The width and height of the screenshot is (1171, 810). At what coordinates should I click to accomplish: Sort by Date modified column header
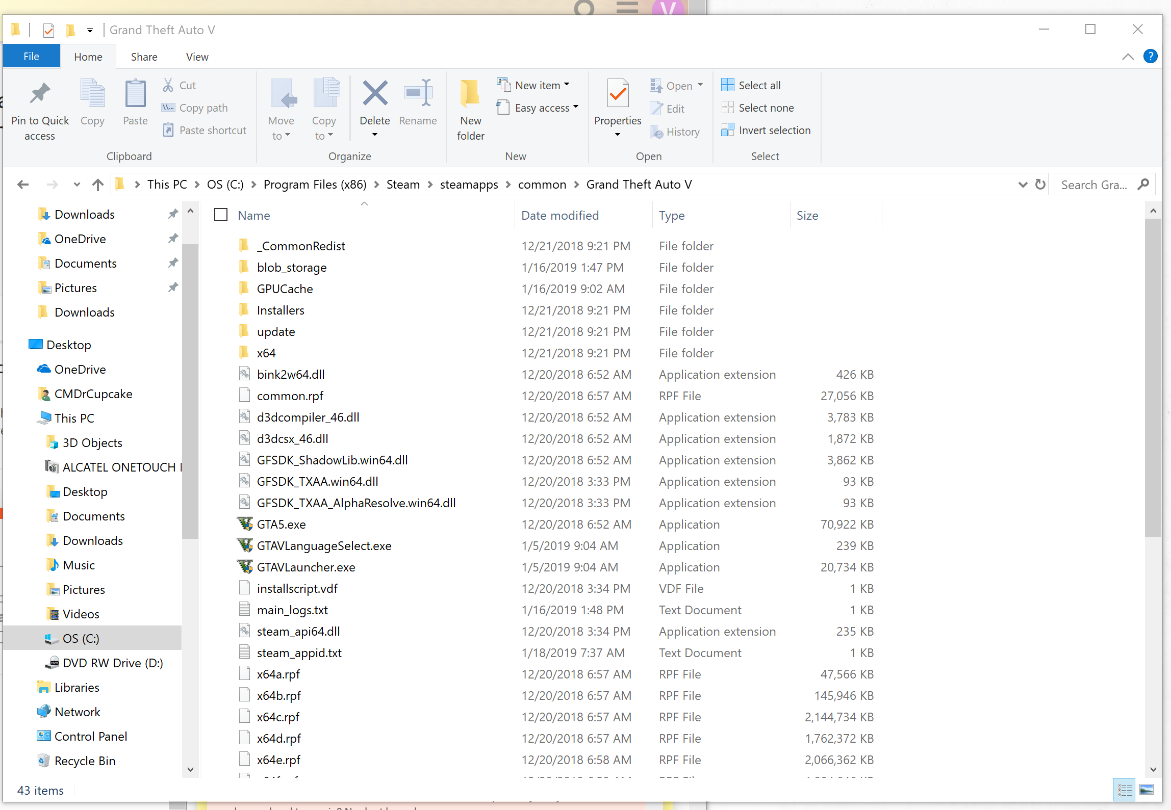(x=560, y=216)
